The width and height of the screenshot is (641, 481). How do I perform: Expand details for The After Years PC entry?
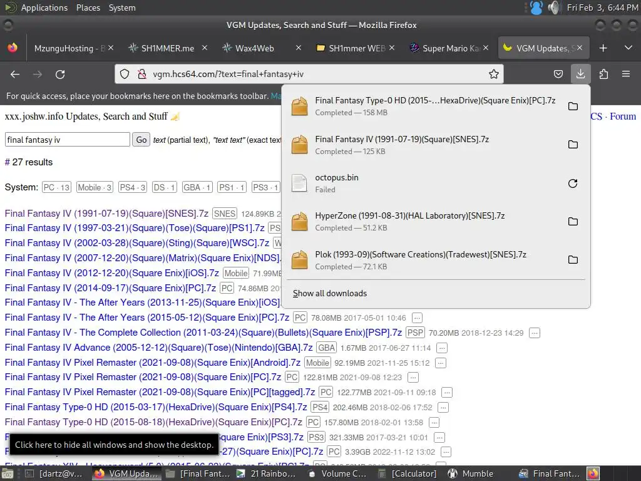click(x=416, y=318)
